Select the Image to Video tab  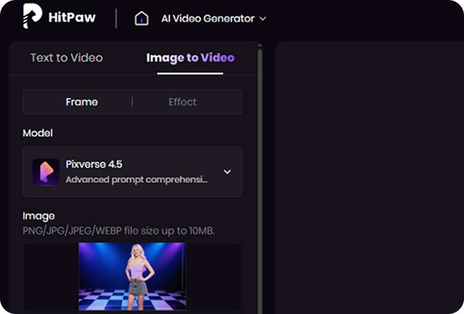click(190, 58)
